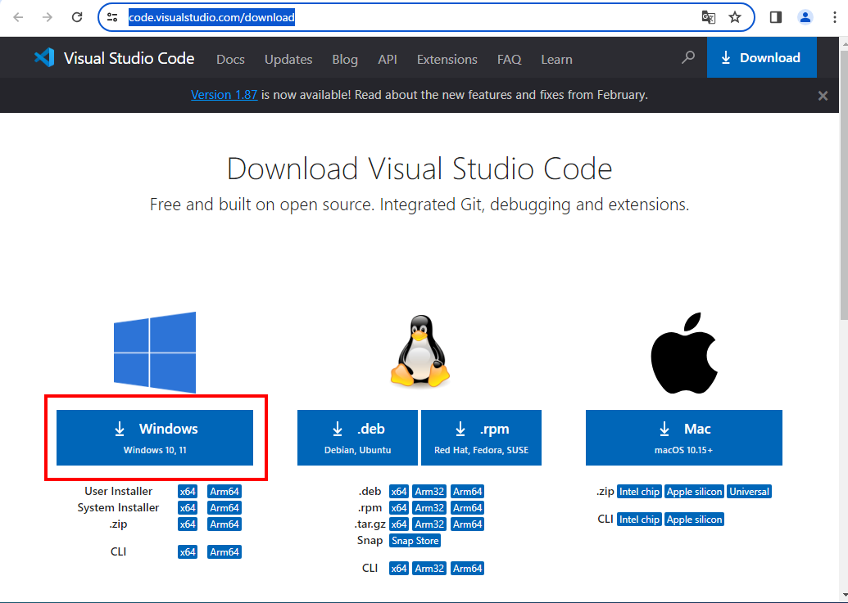Click the Snap Store link

415,541
